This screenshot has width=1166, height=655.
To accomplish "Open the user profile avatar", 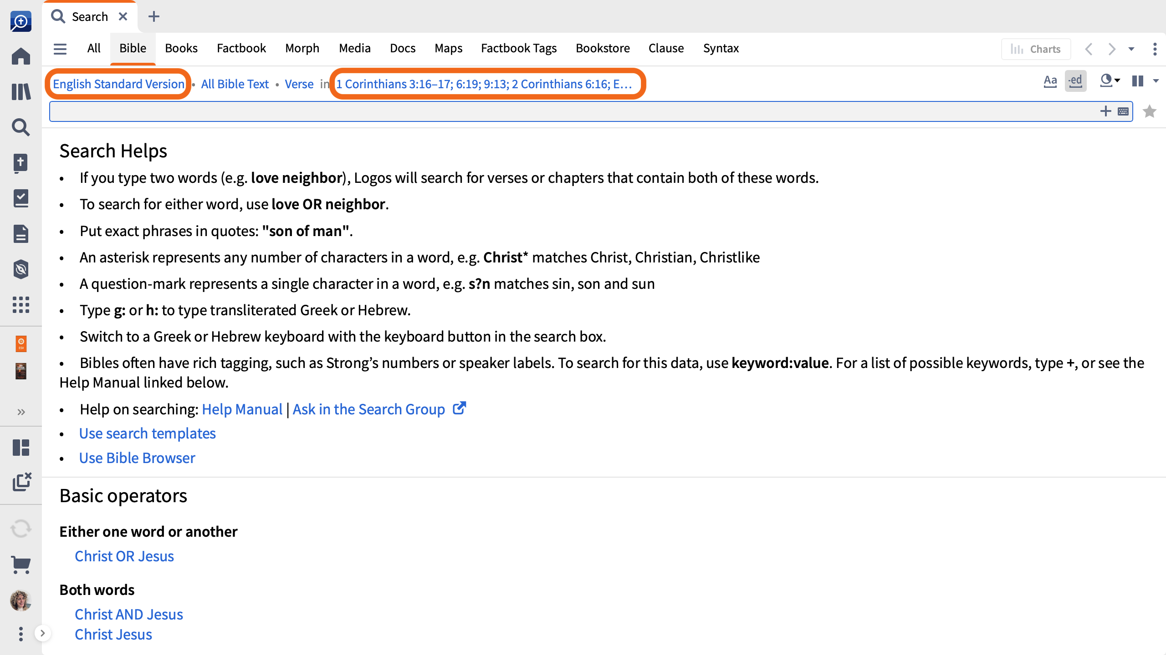I will click(x=21, y=600).
